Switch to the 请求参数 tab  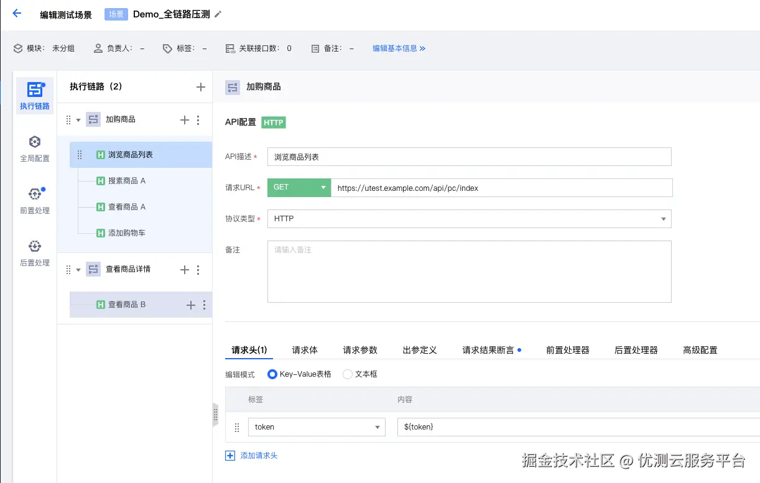coord(360,350)
